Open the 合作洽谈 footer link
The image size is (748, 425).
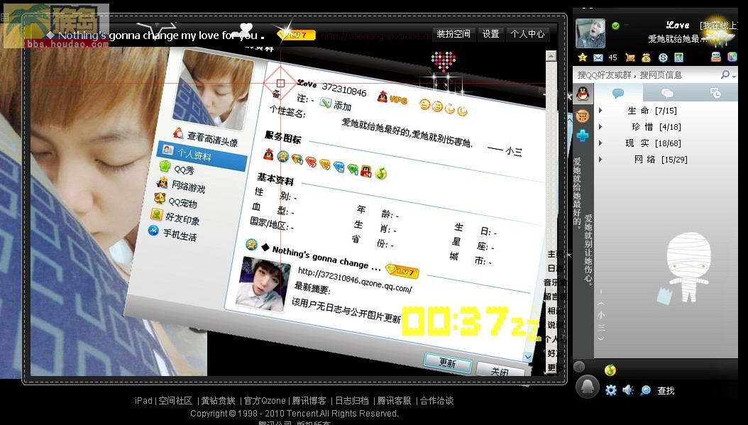click(x=436, y=401)
